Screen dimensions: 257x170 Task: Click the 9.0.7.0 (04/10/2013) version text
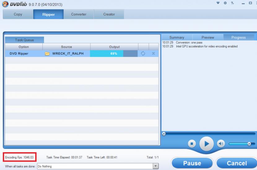[x=46, y=4]
